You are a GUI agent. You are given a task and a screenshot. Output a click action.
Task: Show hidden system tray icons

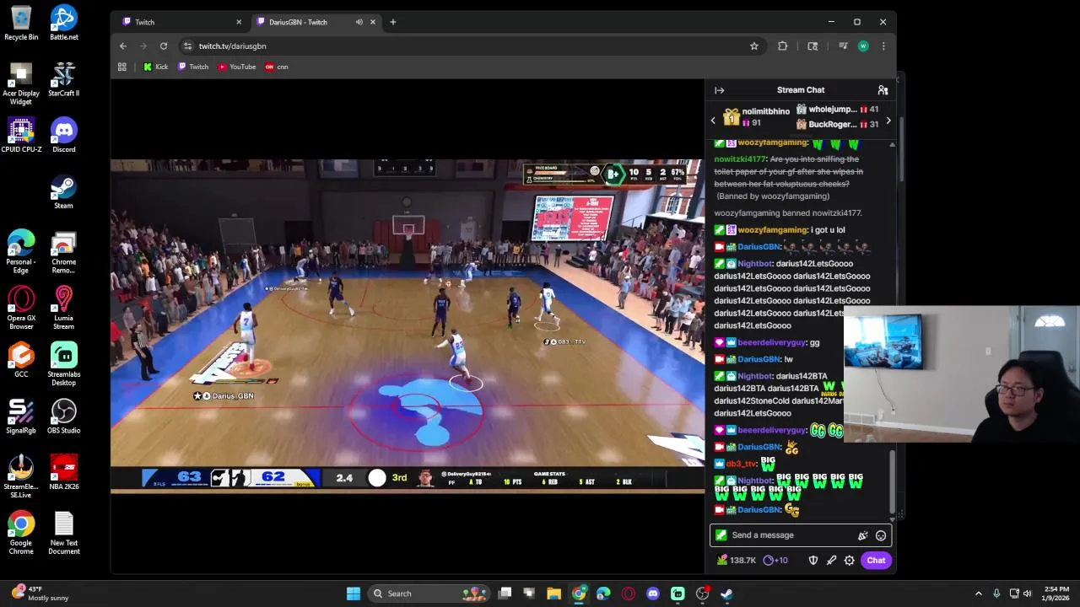tap(979, 594)
